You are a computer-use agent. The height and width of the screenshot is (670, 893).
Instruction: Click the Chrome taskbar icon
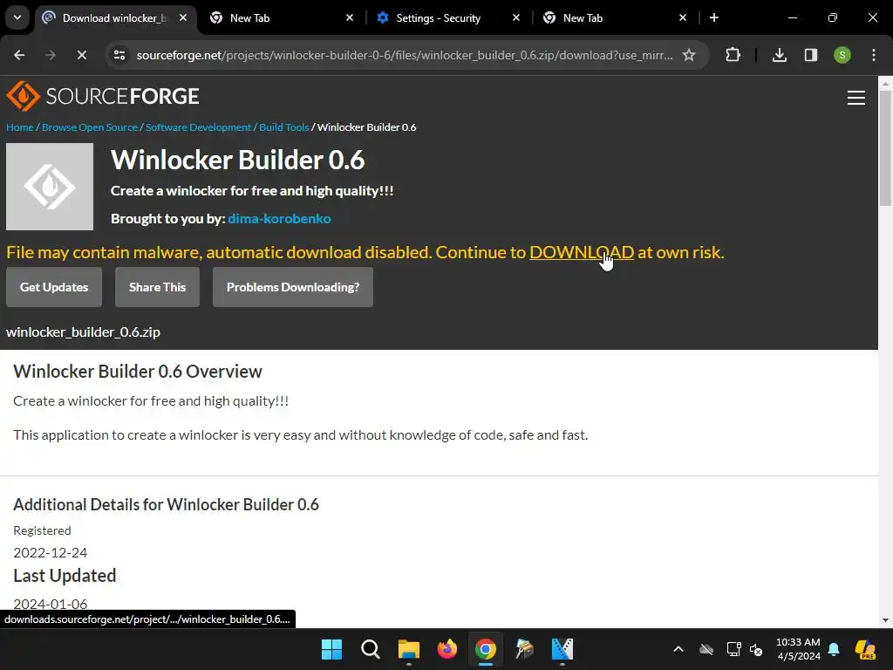click(485, 649)
